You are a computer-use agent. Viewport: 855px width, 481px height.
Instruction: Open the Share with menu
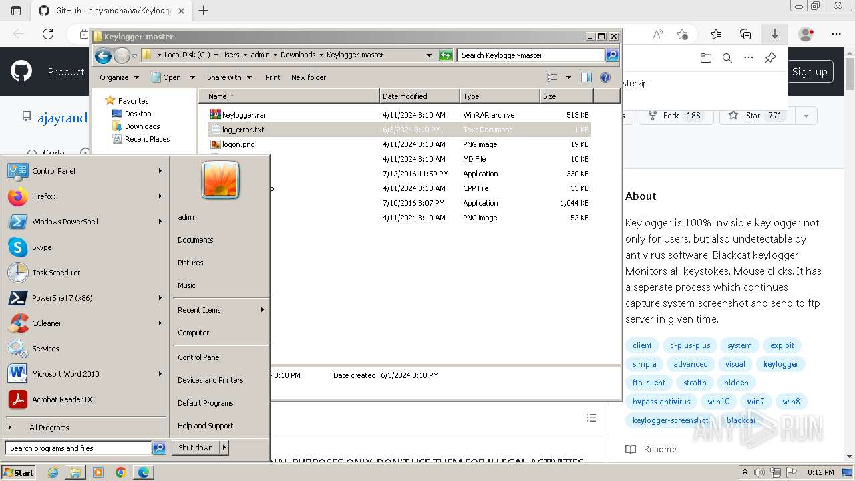point(229,77)
